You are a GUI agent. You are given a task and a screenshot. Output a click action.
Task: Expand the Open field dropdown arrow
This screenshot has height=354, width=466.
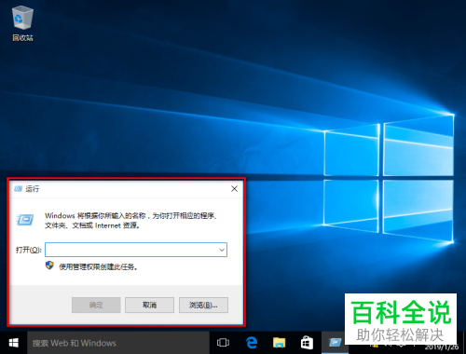click(222, 250)
